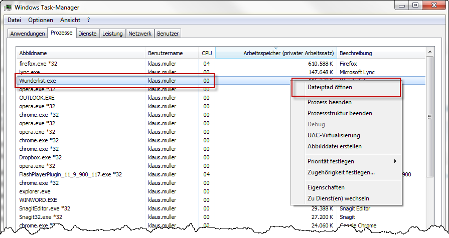Click Zu Dienst(en) wechseln entry

[338, 198]
